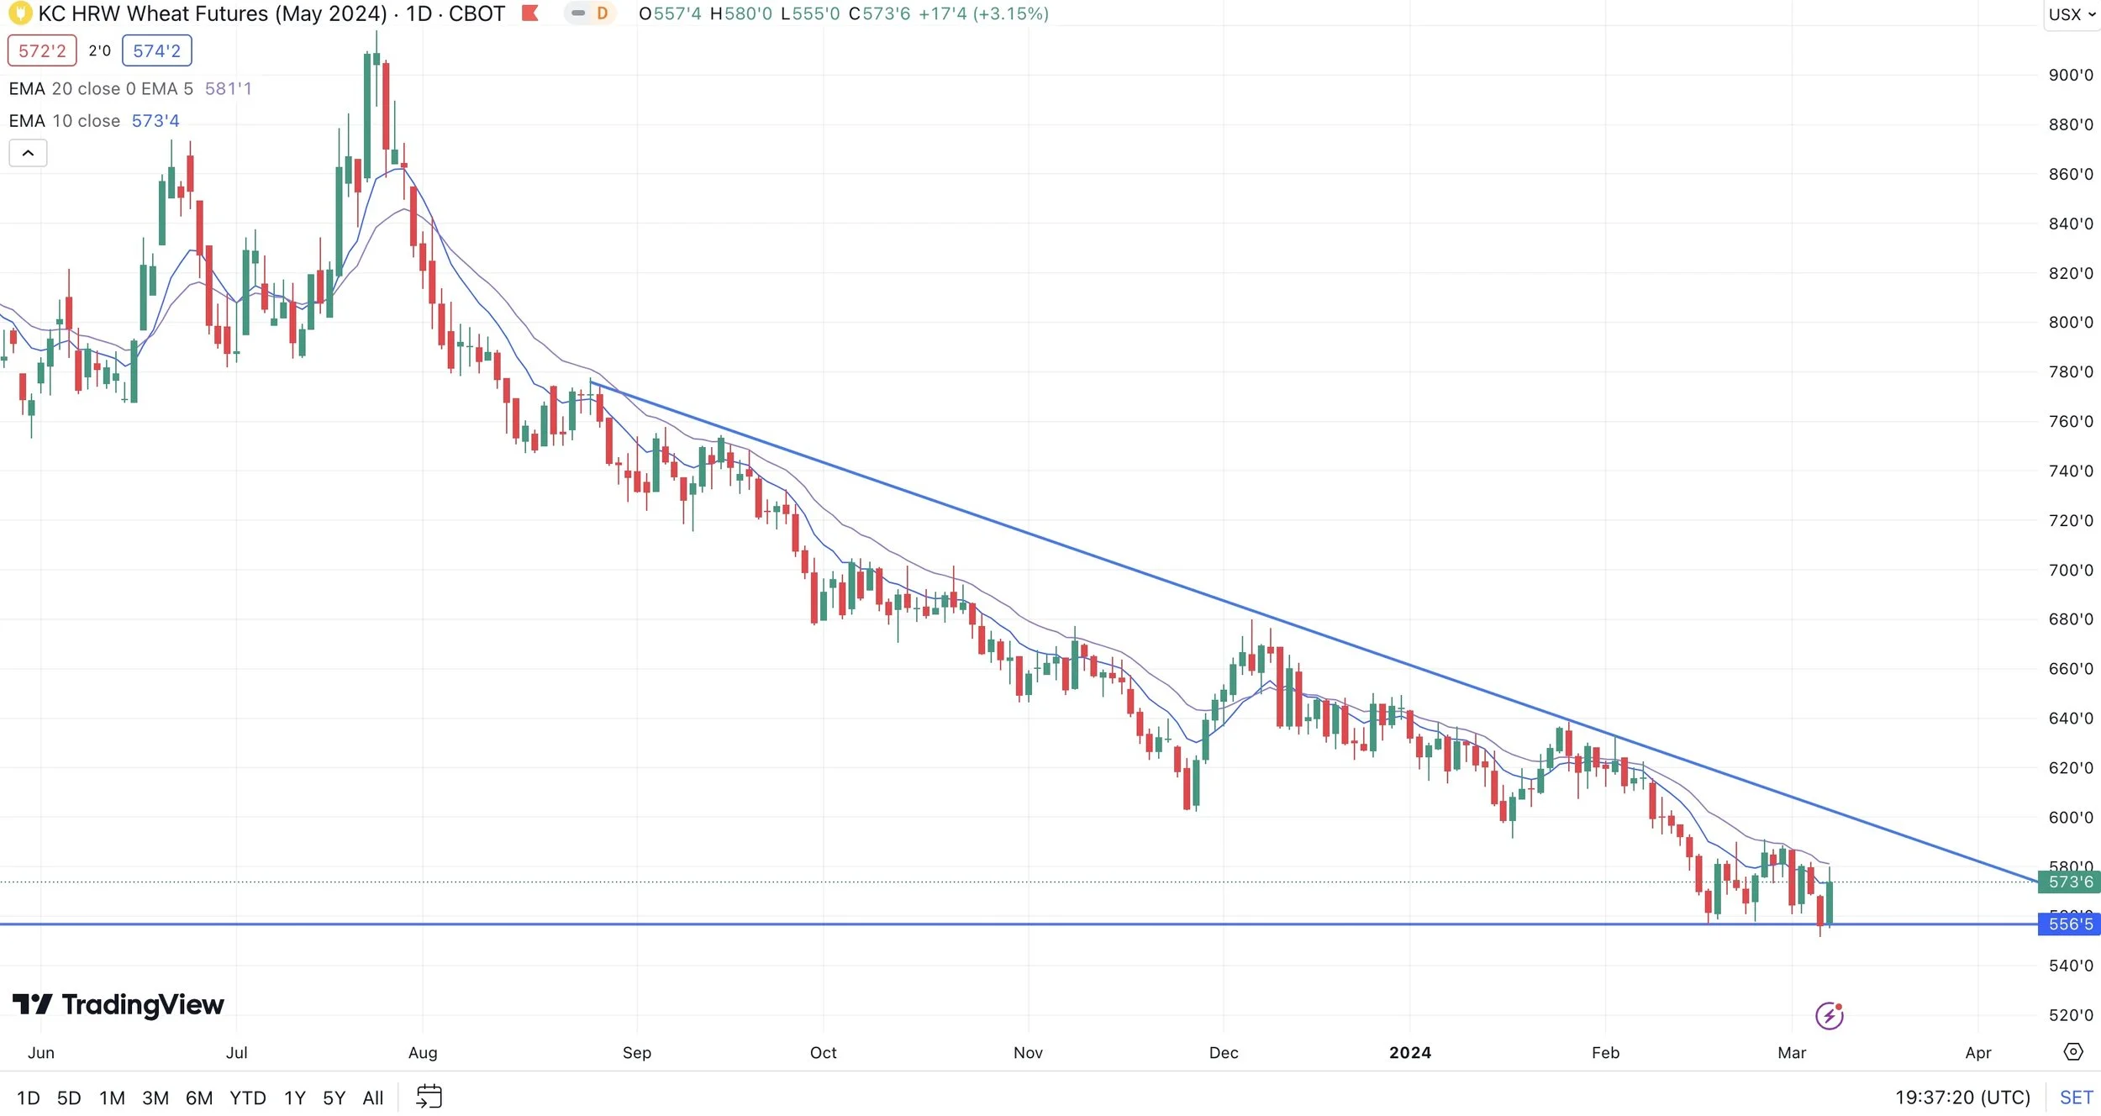Click the red flag marker icon
This screenshot has width=2101, height=1116.
tap(529, 13)
